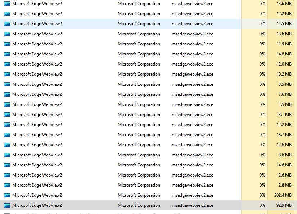Click the 0% CPU value in 18.6 MB row
The width and height of the screenshot is (297, 214).
tap(262, 34)
